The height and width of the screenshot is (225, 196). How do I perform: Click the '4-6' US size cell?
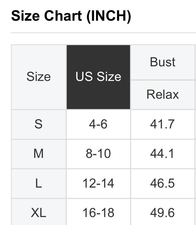pyautogui.click(x=98, y=124)
